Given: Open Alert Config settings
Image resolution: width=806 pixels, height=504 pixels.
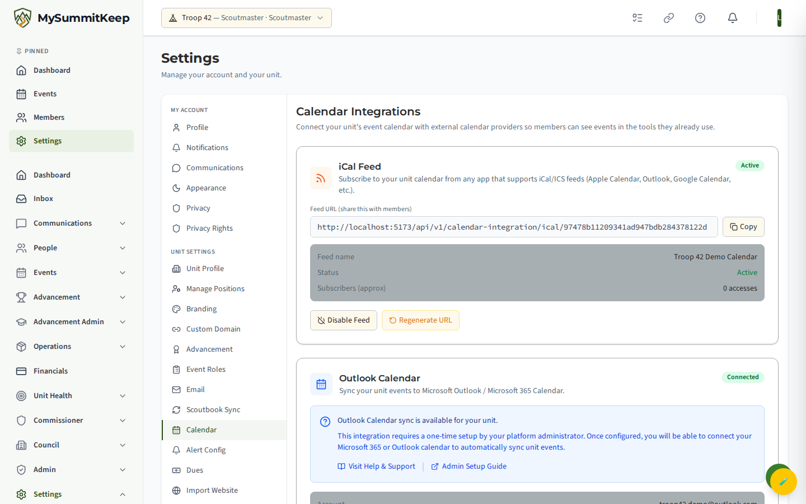Looking at the screenshot, I should [224, 450].
